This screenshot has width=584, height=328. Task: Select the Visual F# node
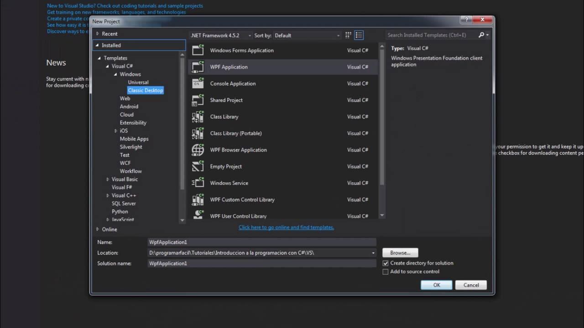[x=122, y=187]
